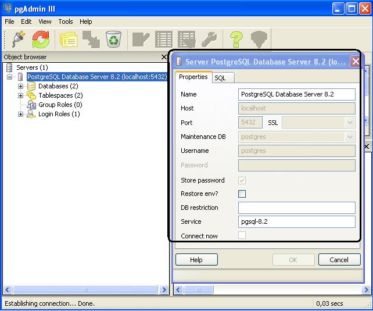Click the Databases cylinder icon
The height and width of the screenshot is (311, 373).
tap(31, 86)
